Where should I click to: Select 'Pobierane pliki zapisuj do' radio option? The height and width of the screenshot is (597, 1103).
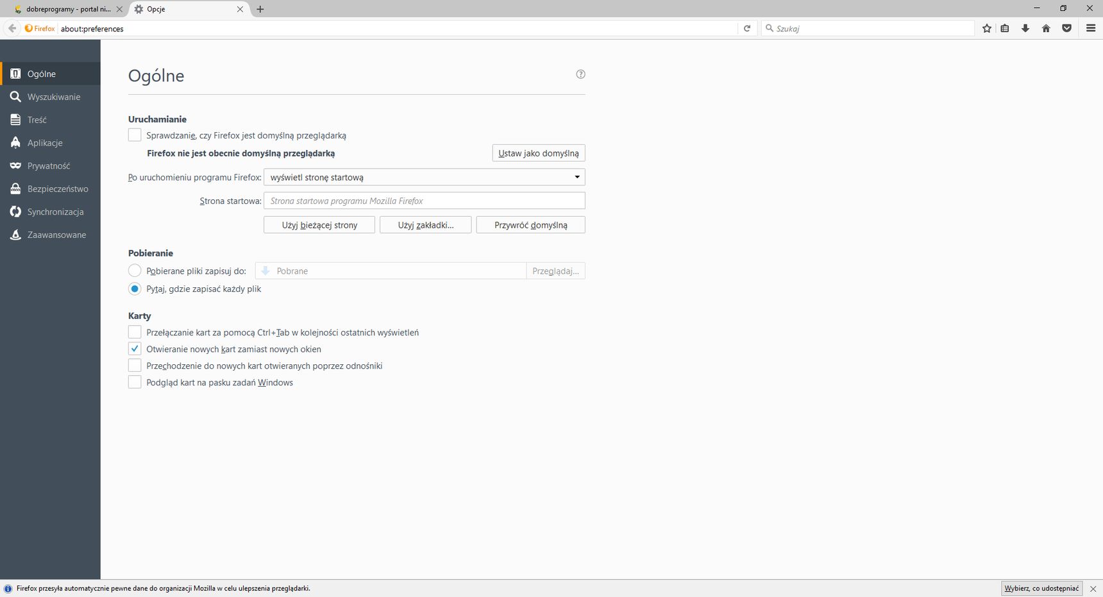point(135,271)
